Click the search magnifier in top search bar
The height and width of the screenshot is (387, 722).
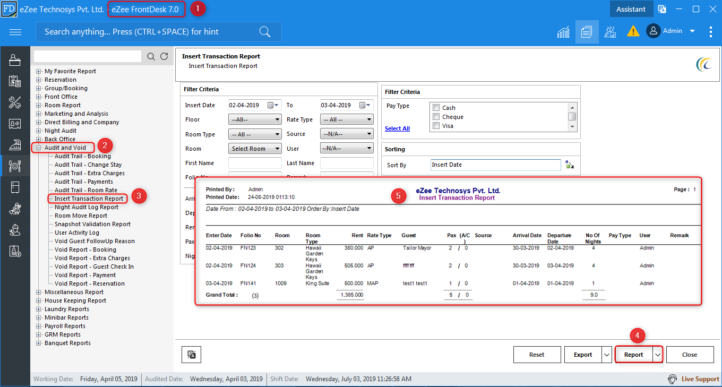point(264,32)
